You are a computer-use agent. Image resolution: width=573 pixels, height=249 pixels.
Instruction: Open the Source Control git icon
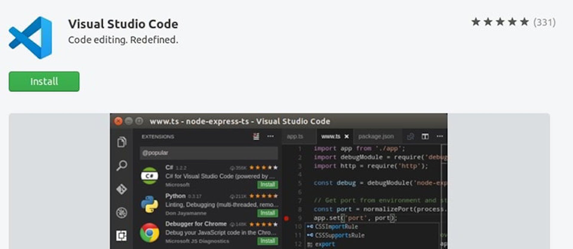[122, 189]
